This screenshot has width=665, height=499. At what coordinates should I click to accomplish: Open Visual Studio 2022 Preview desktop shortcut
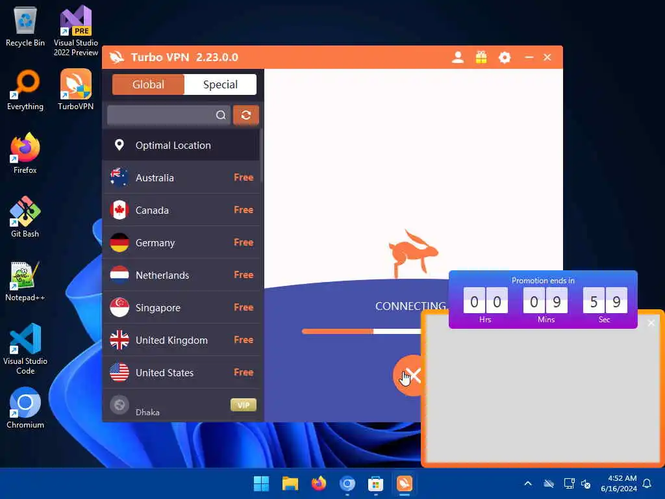click(76, 31)
